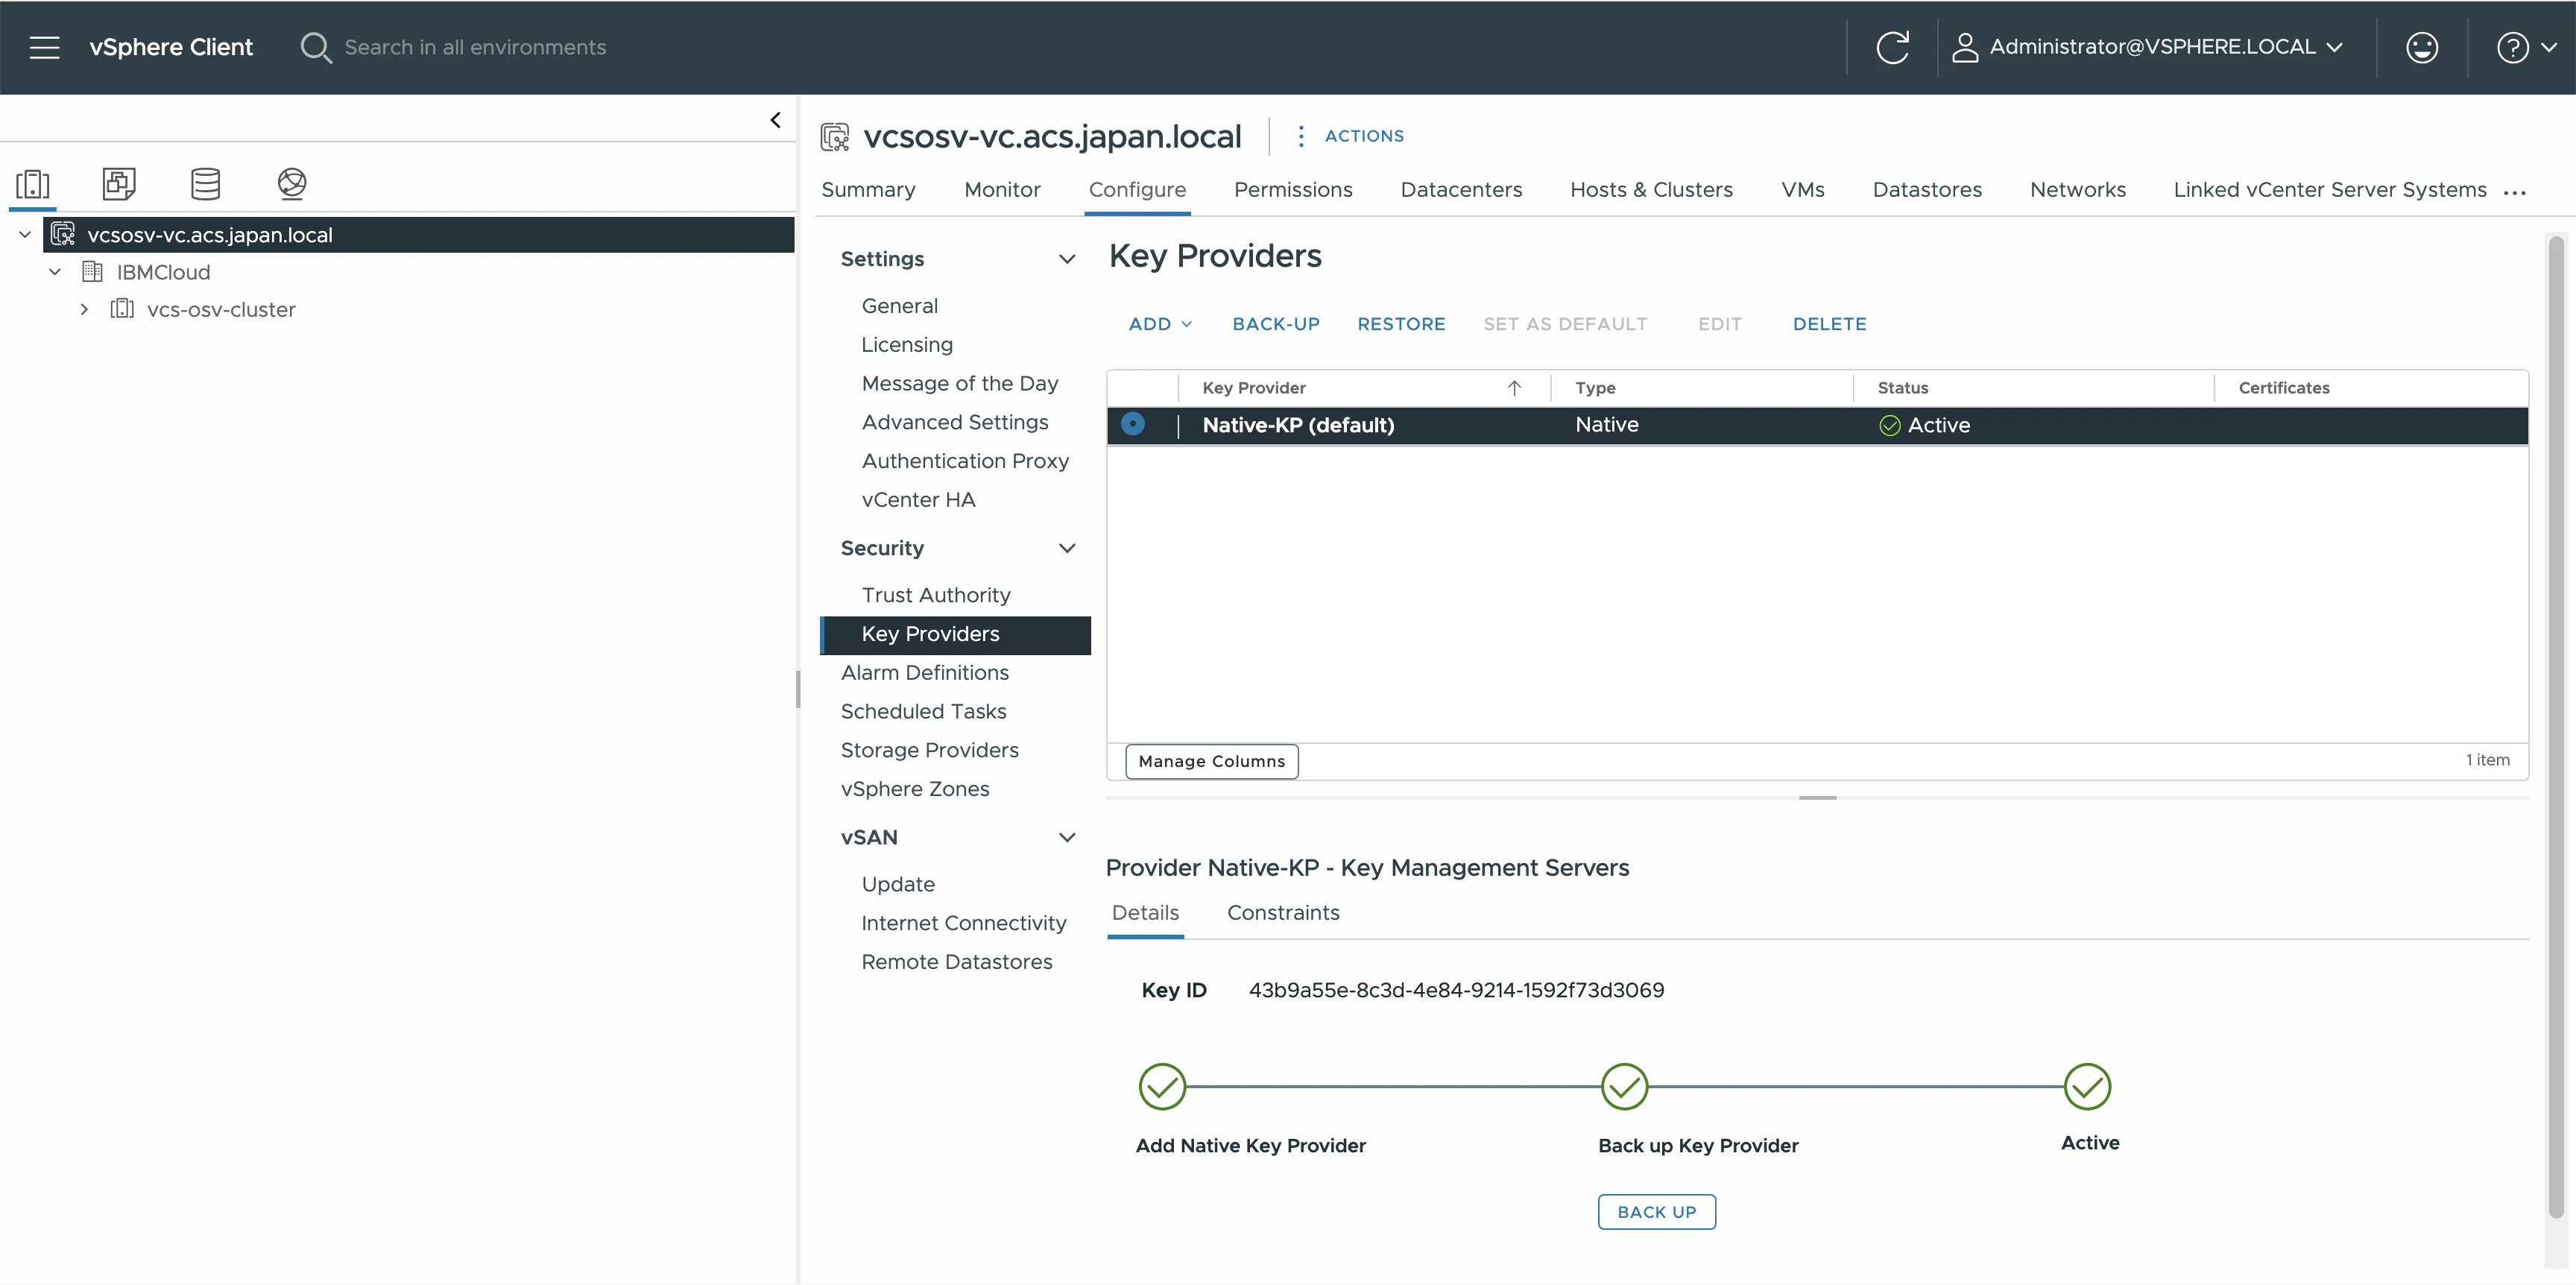This screenshot has height=1285, width=2576.
Task: Open the ACTIONS menu link
Action: click(1364, 136)
